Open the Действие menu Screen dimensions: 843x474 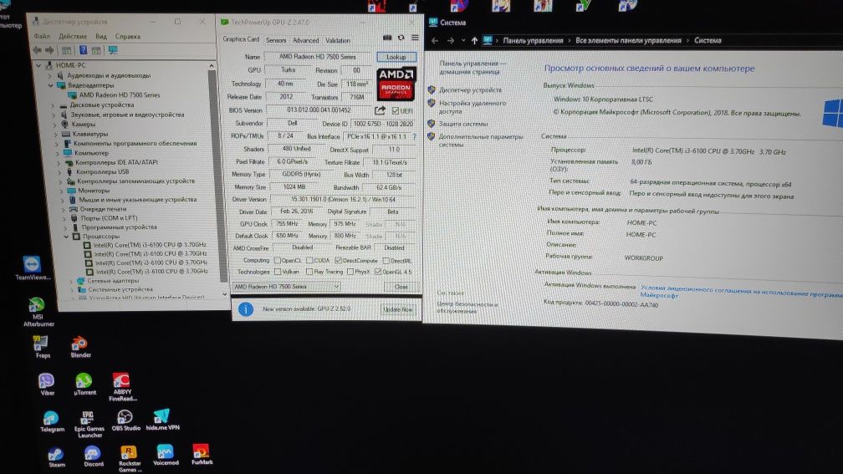(x=73, y=37)
